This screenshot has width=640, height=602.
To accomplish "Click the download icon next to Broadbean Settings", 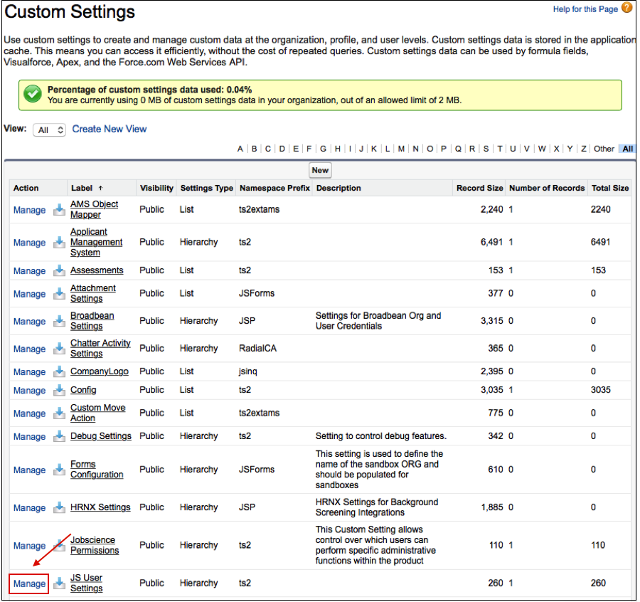I will click(x=59, y=321).
